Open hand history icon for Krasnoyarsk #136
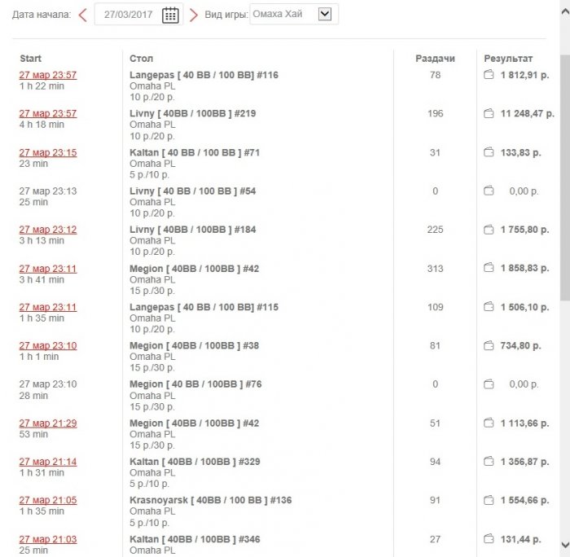 coord(489,500)
